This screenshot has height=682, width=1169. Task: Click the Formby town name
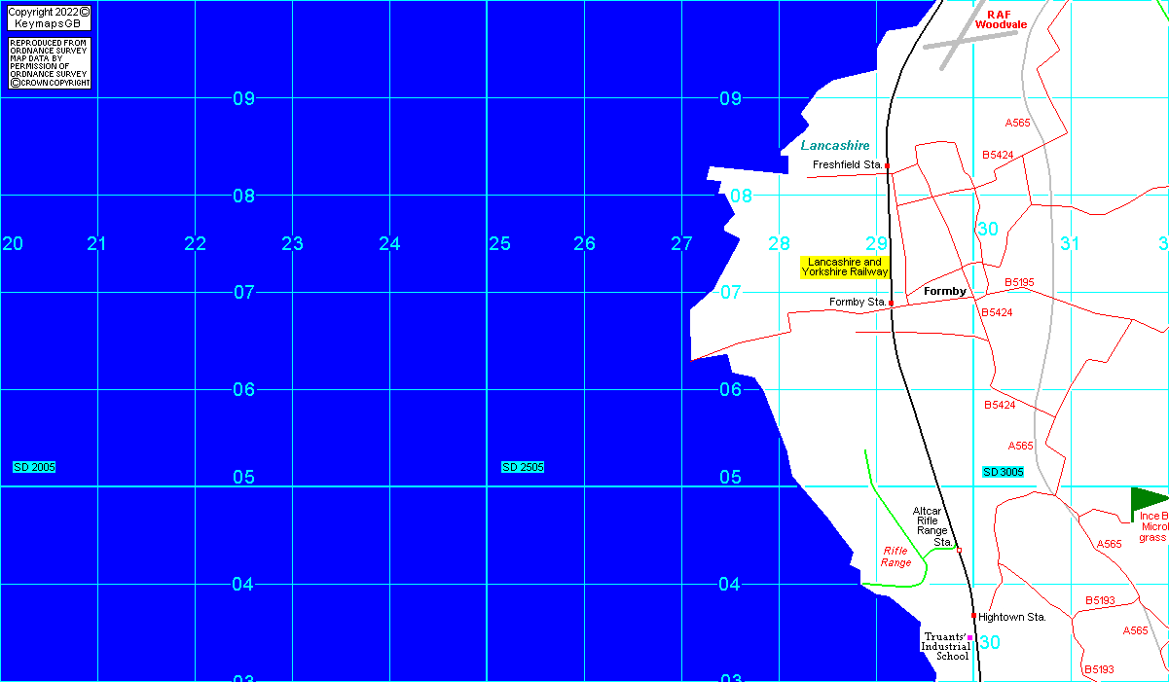pos(944,292)
